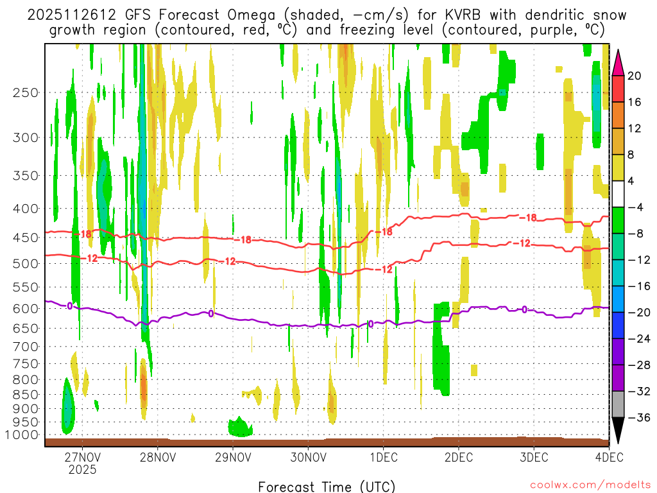Click the yellow 4 to 8 color bar segment
657x493 pixels.
click(x=618, y=168)
